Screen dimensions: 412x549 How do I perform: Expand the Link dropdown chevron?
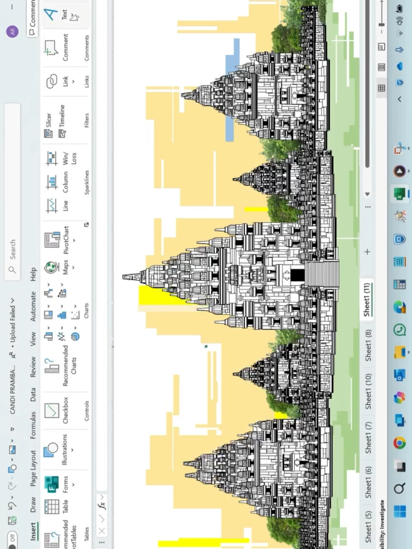(x=73, y=82)
